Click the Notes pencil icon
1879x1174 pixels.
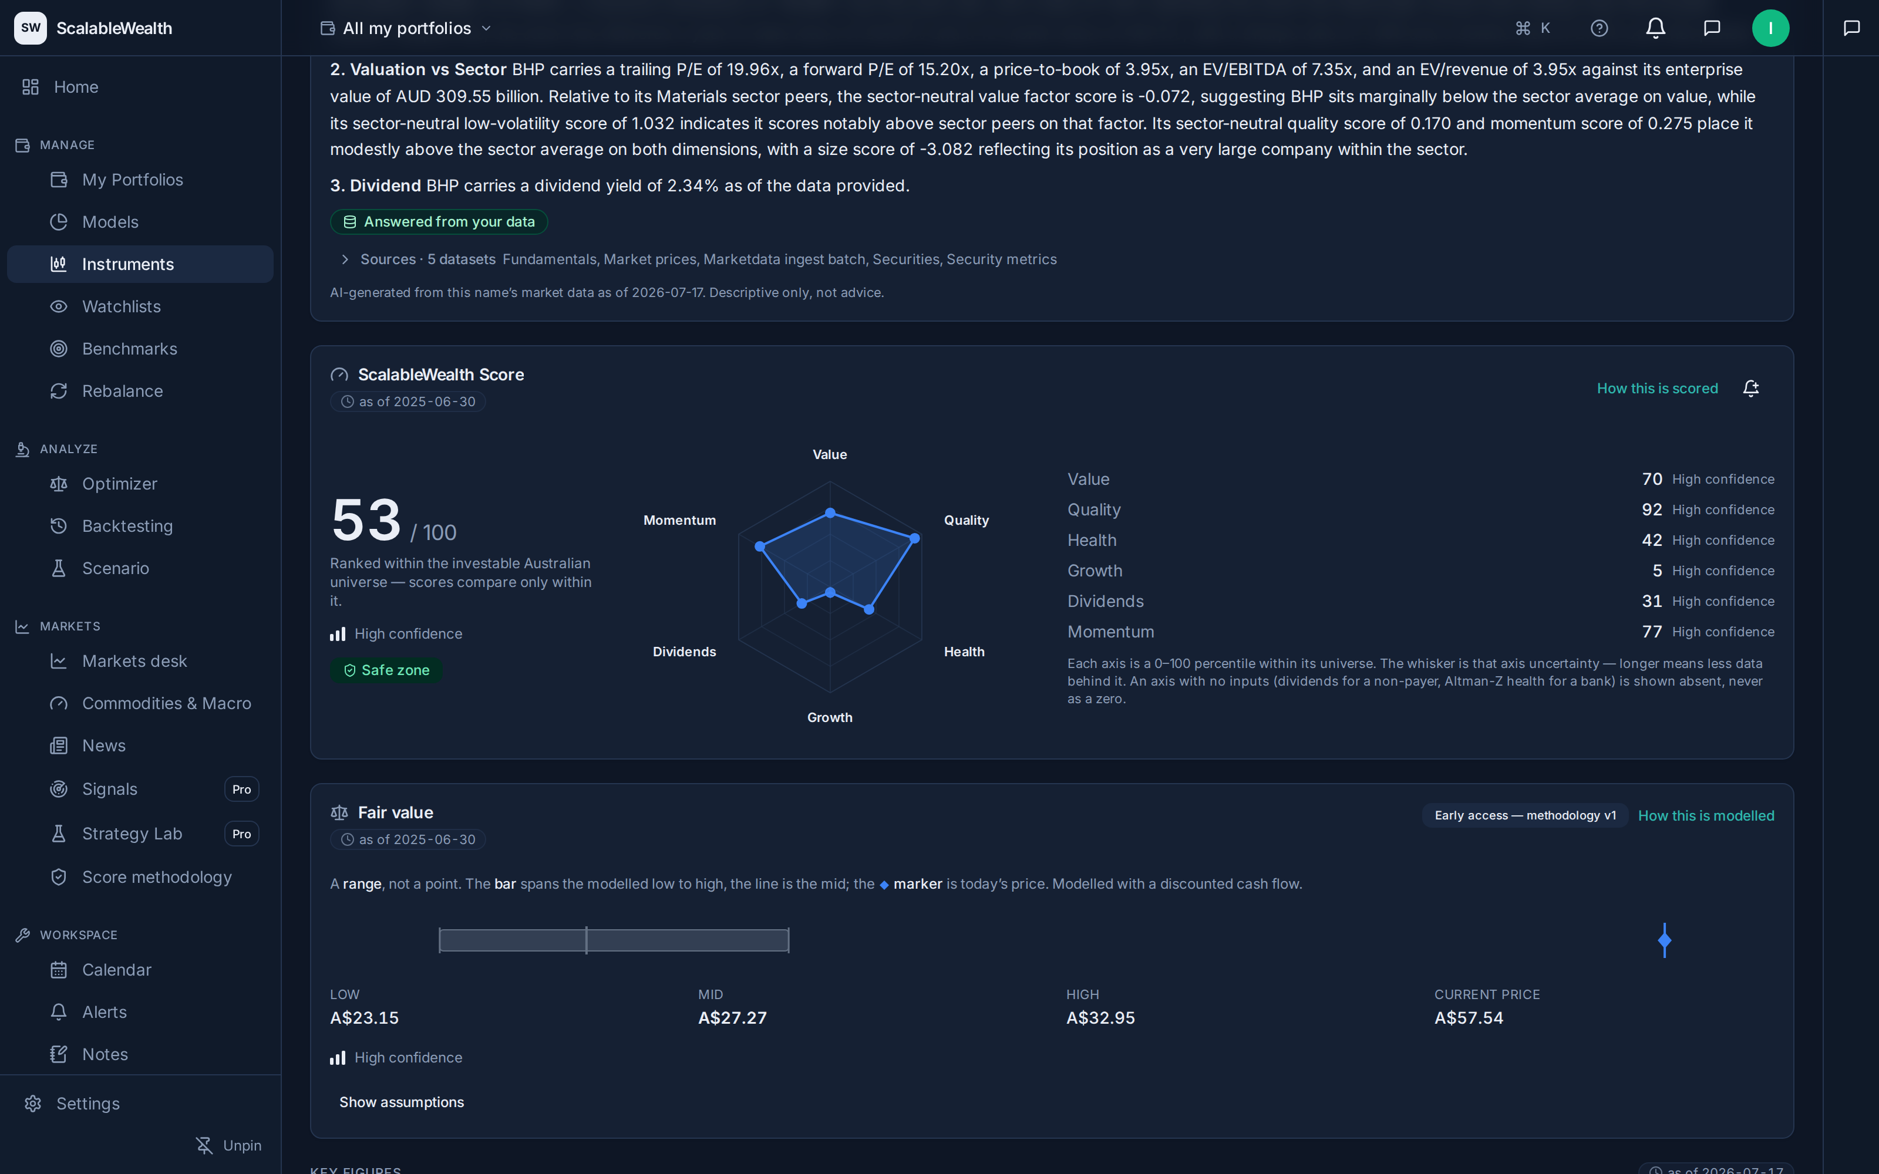point(59,1054)
